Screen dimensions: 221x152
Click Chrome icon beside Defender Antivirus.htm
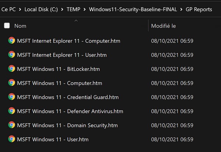coord(11,111)
